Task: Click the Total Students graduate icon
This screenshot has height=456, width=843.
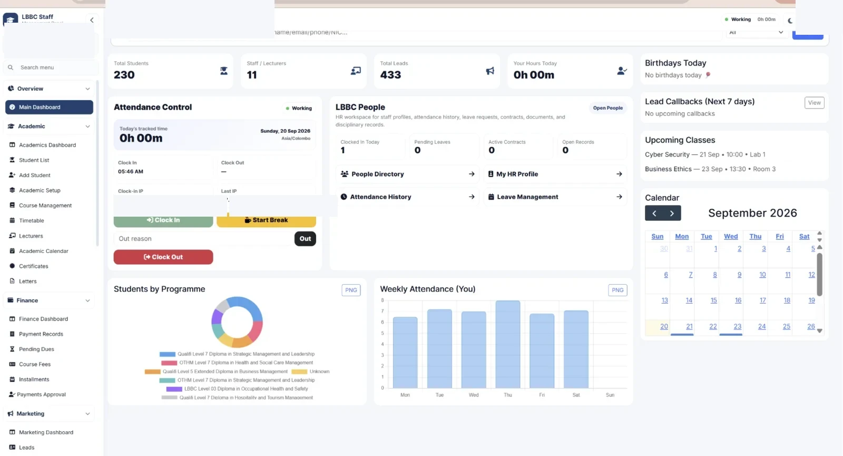Action: point(224,71)
